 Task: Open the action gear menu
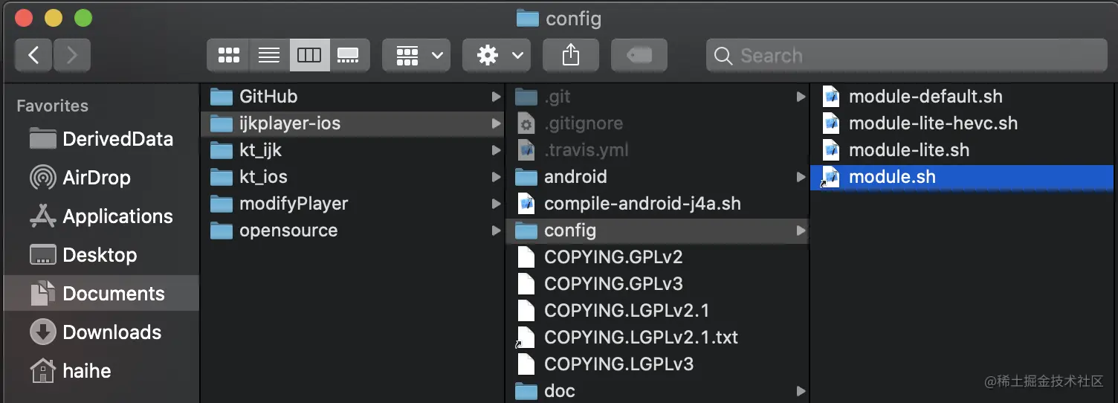point(497,56)
